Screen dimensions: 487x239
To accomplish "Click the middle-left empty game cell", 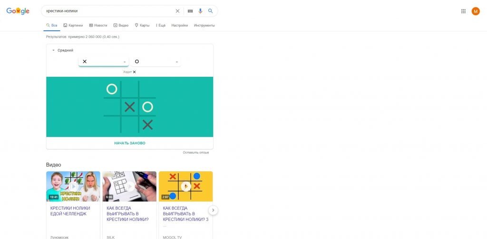I will point(112,107).
